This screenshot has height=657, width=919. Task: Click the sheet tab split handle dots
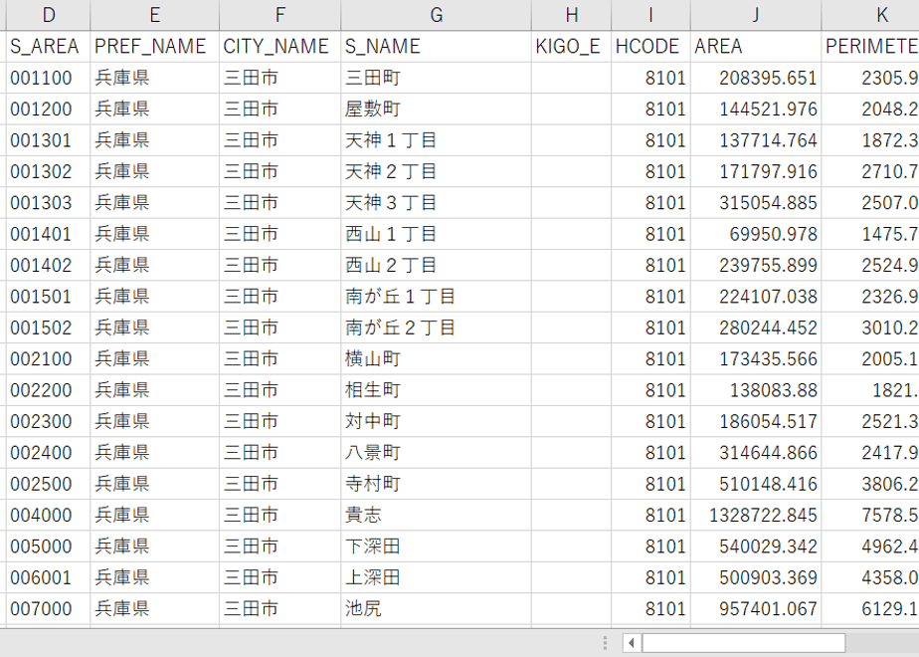(605, 643)
